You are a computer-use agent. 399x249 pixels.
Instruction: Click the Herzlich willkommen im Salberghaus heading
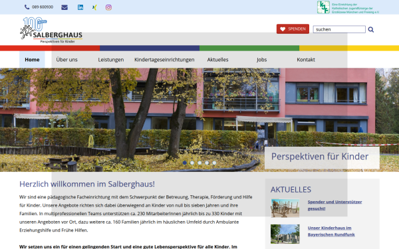(87, 184)
